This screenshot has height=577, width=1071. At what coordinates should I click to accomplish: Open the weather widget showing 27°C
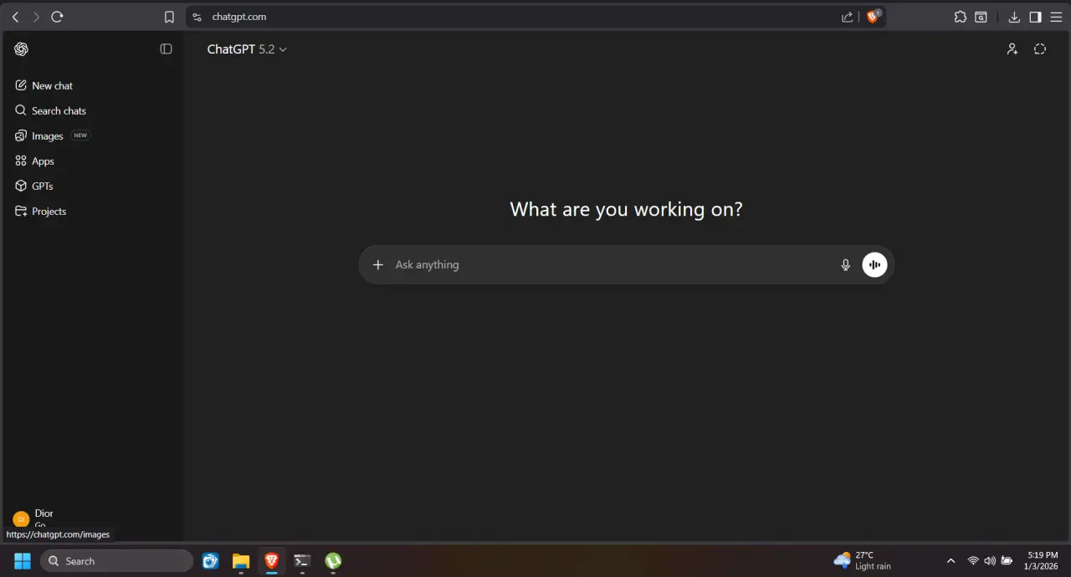(863, 561)
